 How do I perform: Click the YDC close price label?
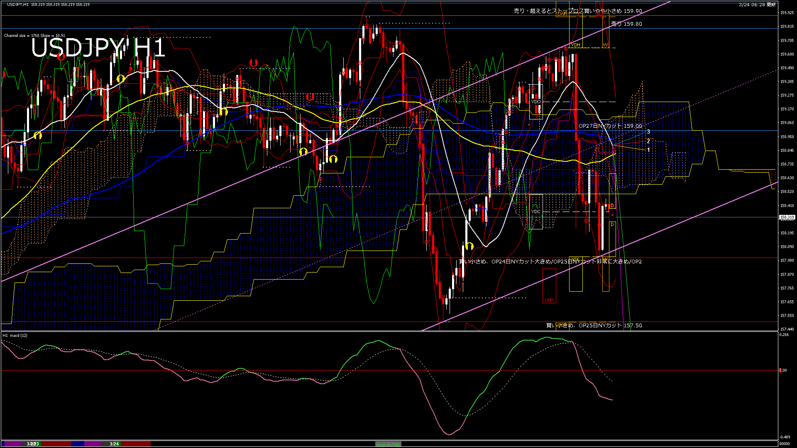(x=536, y=212)
